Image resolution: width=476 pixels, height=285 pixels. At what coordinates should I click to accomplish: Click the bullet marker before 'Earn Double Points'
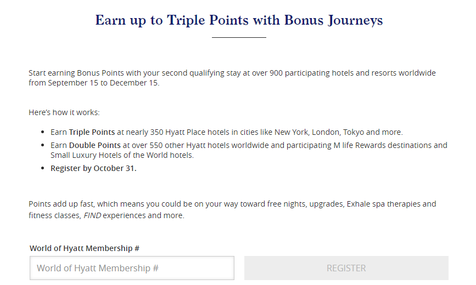(x=43, y=146)
